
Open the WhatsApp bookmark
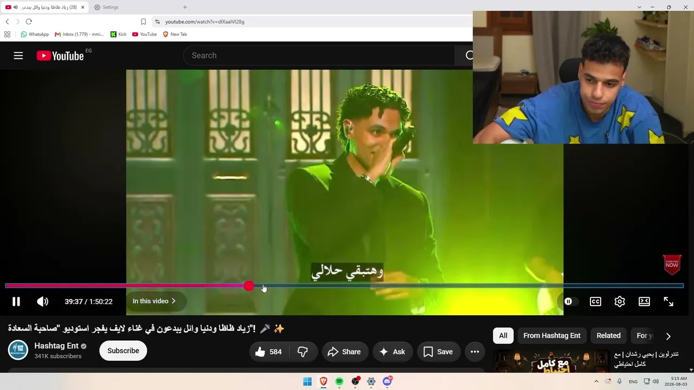click(35, 34)
